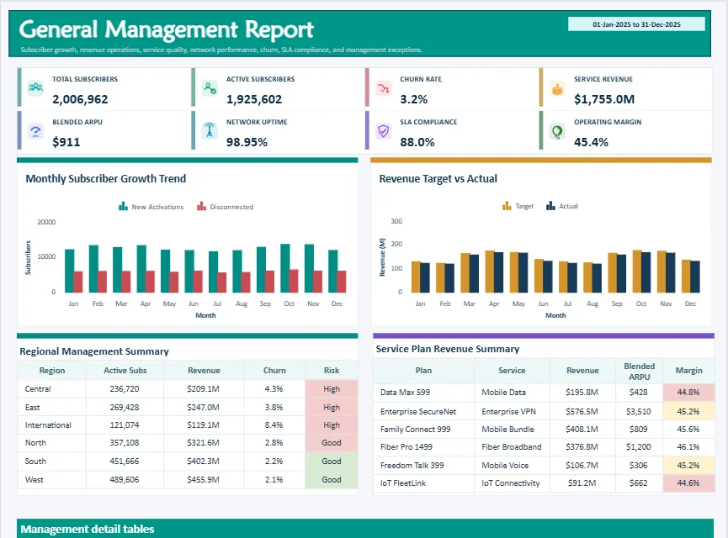
Task: Click the Service column header
Action: [x=512, y=370]
